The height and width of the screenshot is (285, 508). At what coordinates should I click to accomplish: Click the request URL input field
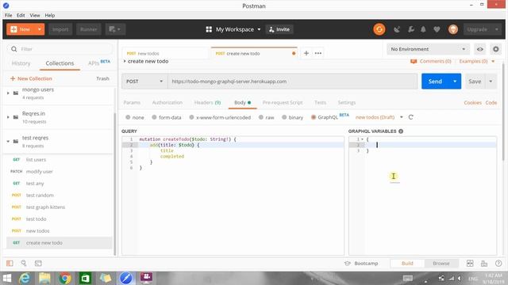(x=293, y=82)
